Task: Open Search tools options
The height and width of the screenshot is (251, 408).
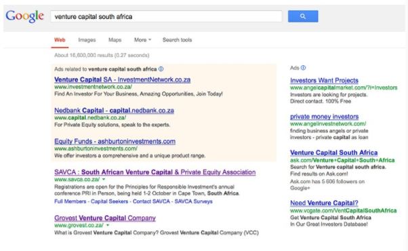Action: pyautogui.click(x=177, y=40)
